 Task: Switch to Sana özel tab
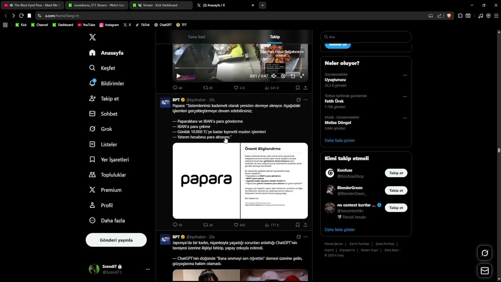point(196,37)
